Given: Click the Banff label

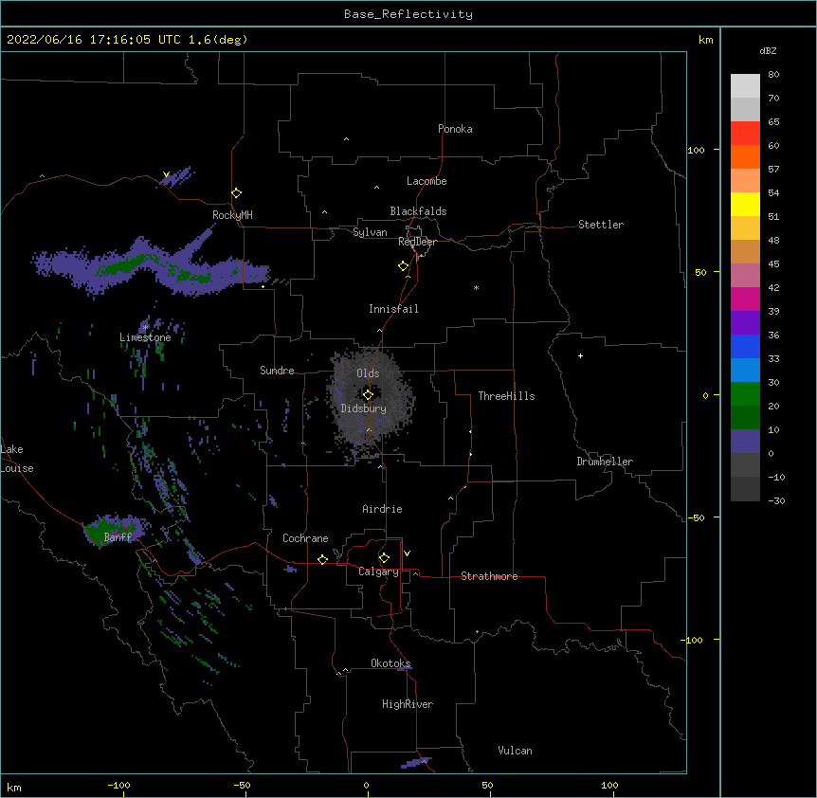Looking at the screenshot, I should [x=118, y=537].
